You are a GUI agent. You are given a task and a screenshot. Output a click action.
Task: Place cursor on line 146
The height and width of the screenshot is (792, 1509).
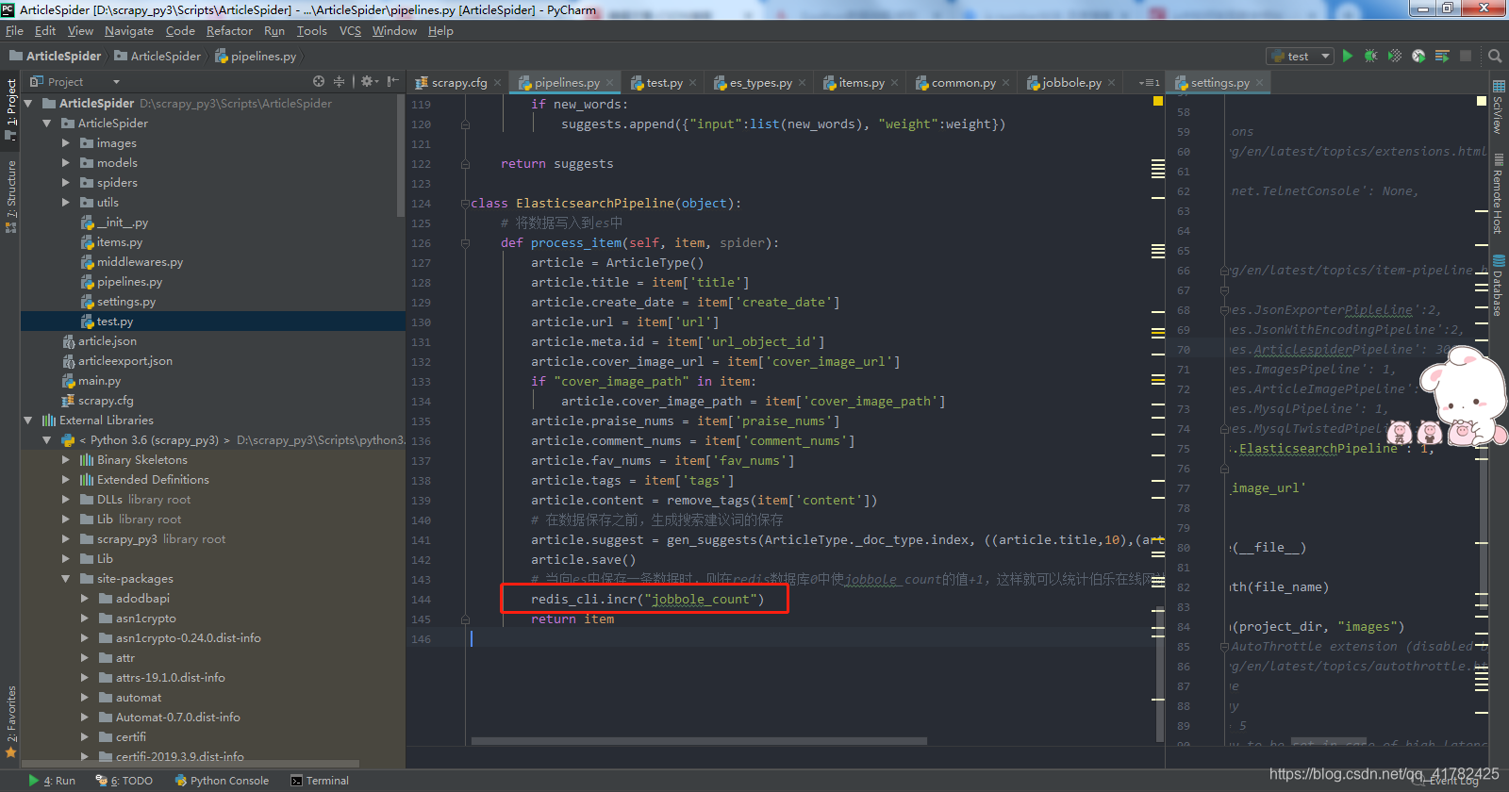pyautogui.click(x=811, y=639)
